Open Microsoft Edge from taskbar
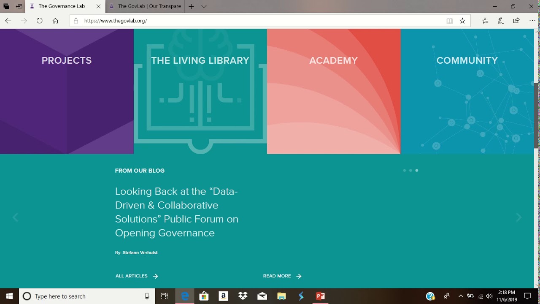The width and height of the screenshot is (540, 304). pos(185,296)
